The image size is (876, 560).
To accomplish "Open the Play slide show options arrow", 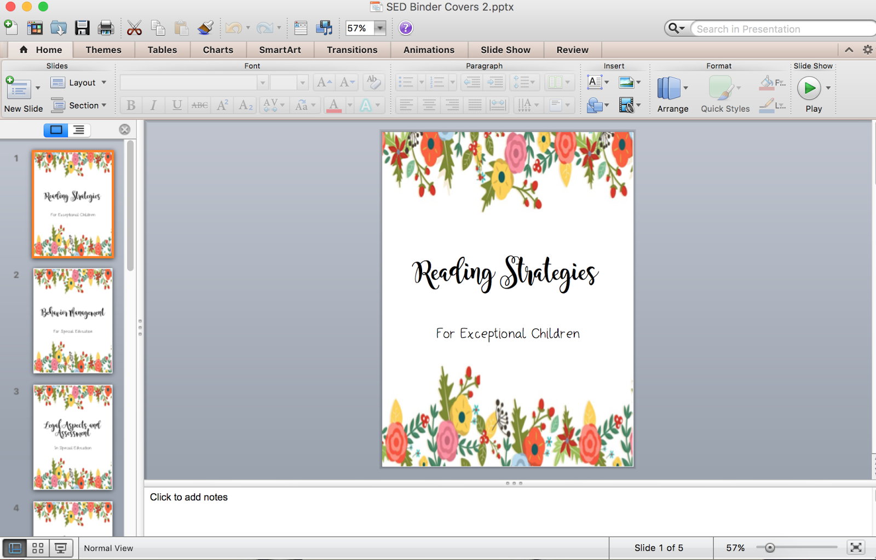I will click(828, 88).
